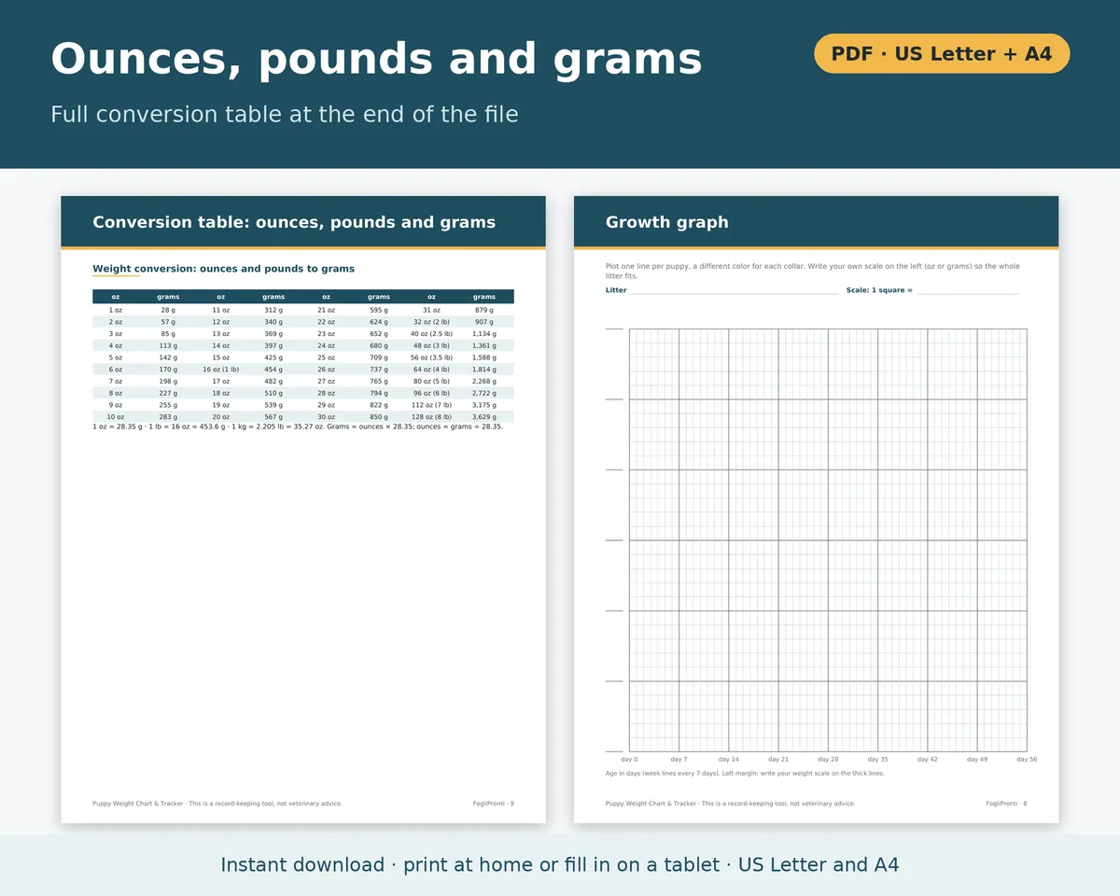The width and height of the screenshot is (1120, 896).
Task: Click the "Plot one line per puppy" instruction text
Action: tap(813, 271)
